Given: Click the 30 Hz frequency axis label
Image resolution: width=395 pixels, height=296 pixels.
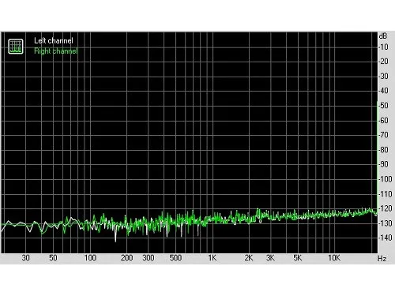Looking at the screenshot, I should click(25, 258).
